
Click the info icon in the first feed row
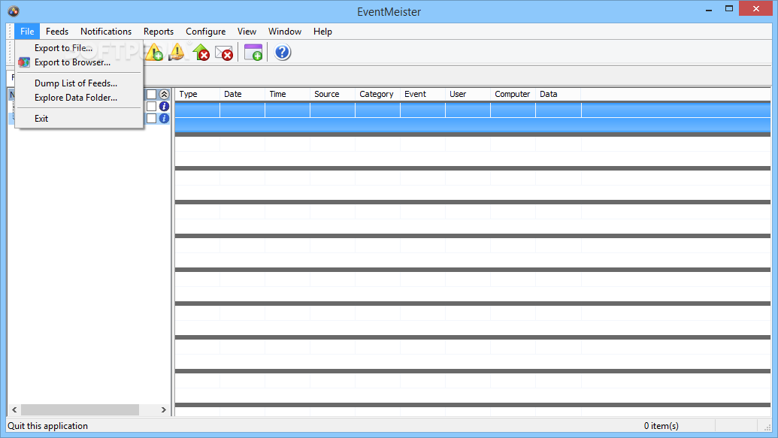pos(164,106)
